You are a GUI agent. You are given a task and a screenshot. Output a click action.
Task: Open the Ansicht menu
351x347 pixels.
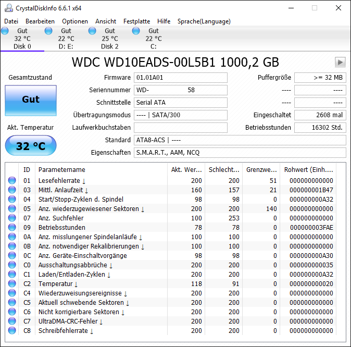(x=106, y=21)
